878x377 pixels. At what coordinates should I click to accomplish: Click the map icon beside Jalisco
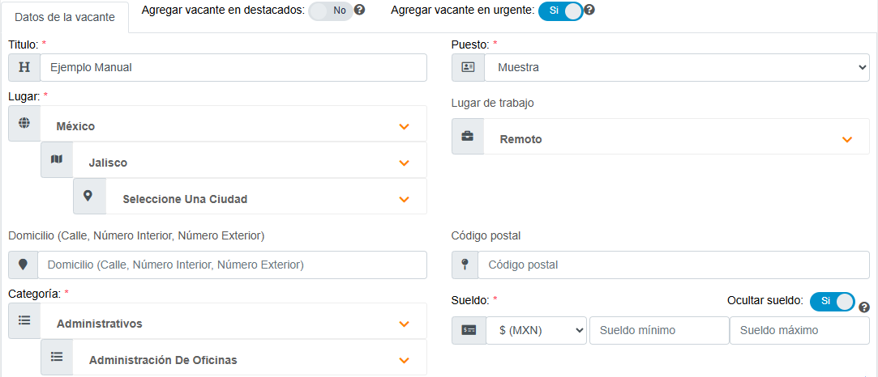(x=57, y=159)
